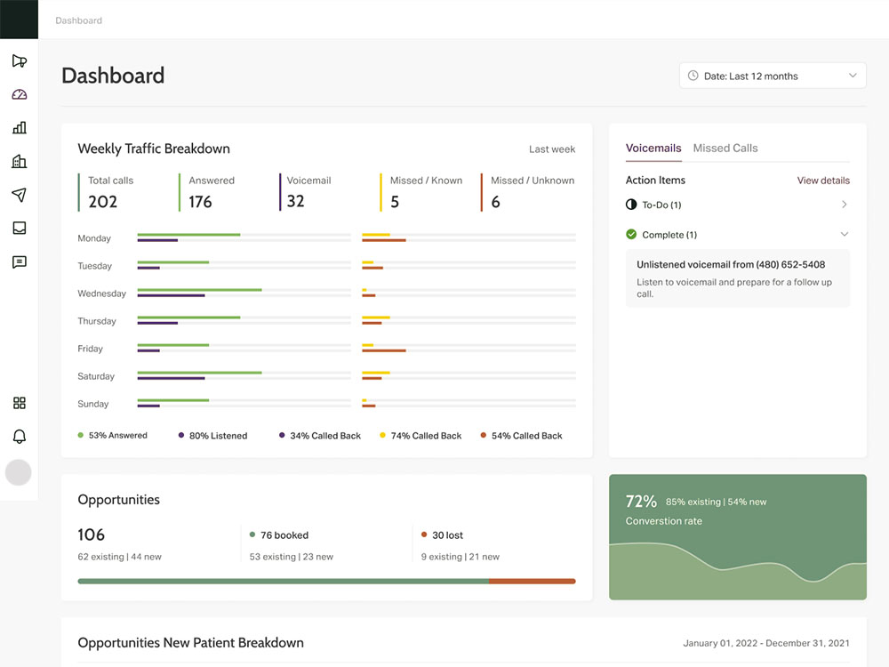889x667 pixels.
Task: Click the Missed / Unknown 6 stat
Action: [x=528, y=192]
